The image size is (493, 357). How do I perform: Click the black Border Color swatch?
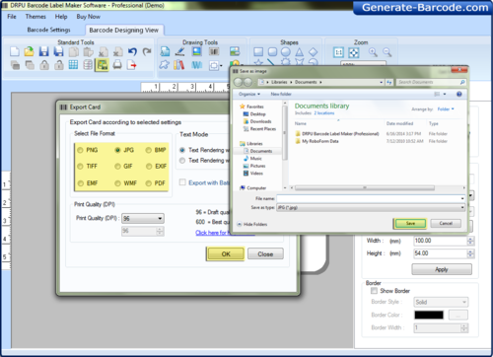429,315
